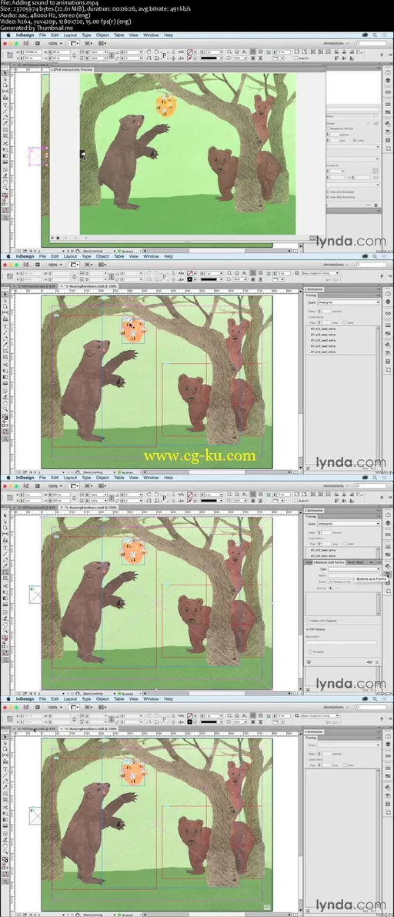Select the Type tool in the top frame
The image size is (394, 917).
(5, 105)
